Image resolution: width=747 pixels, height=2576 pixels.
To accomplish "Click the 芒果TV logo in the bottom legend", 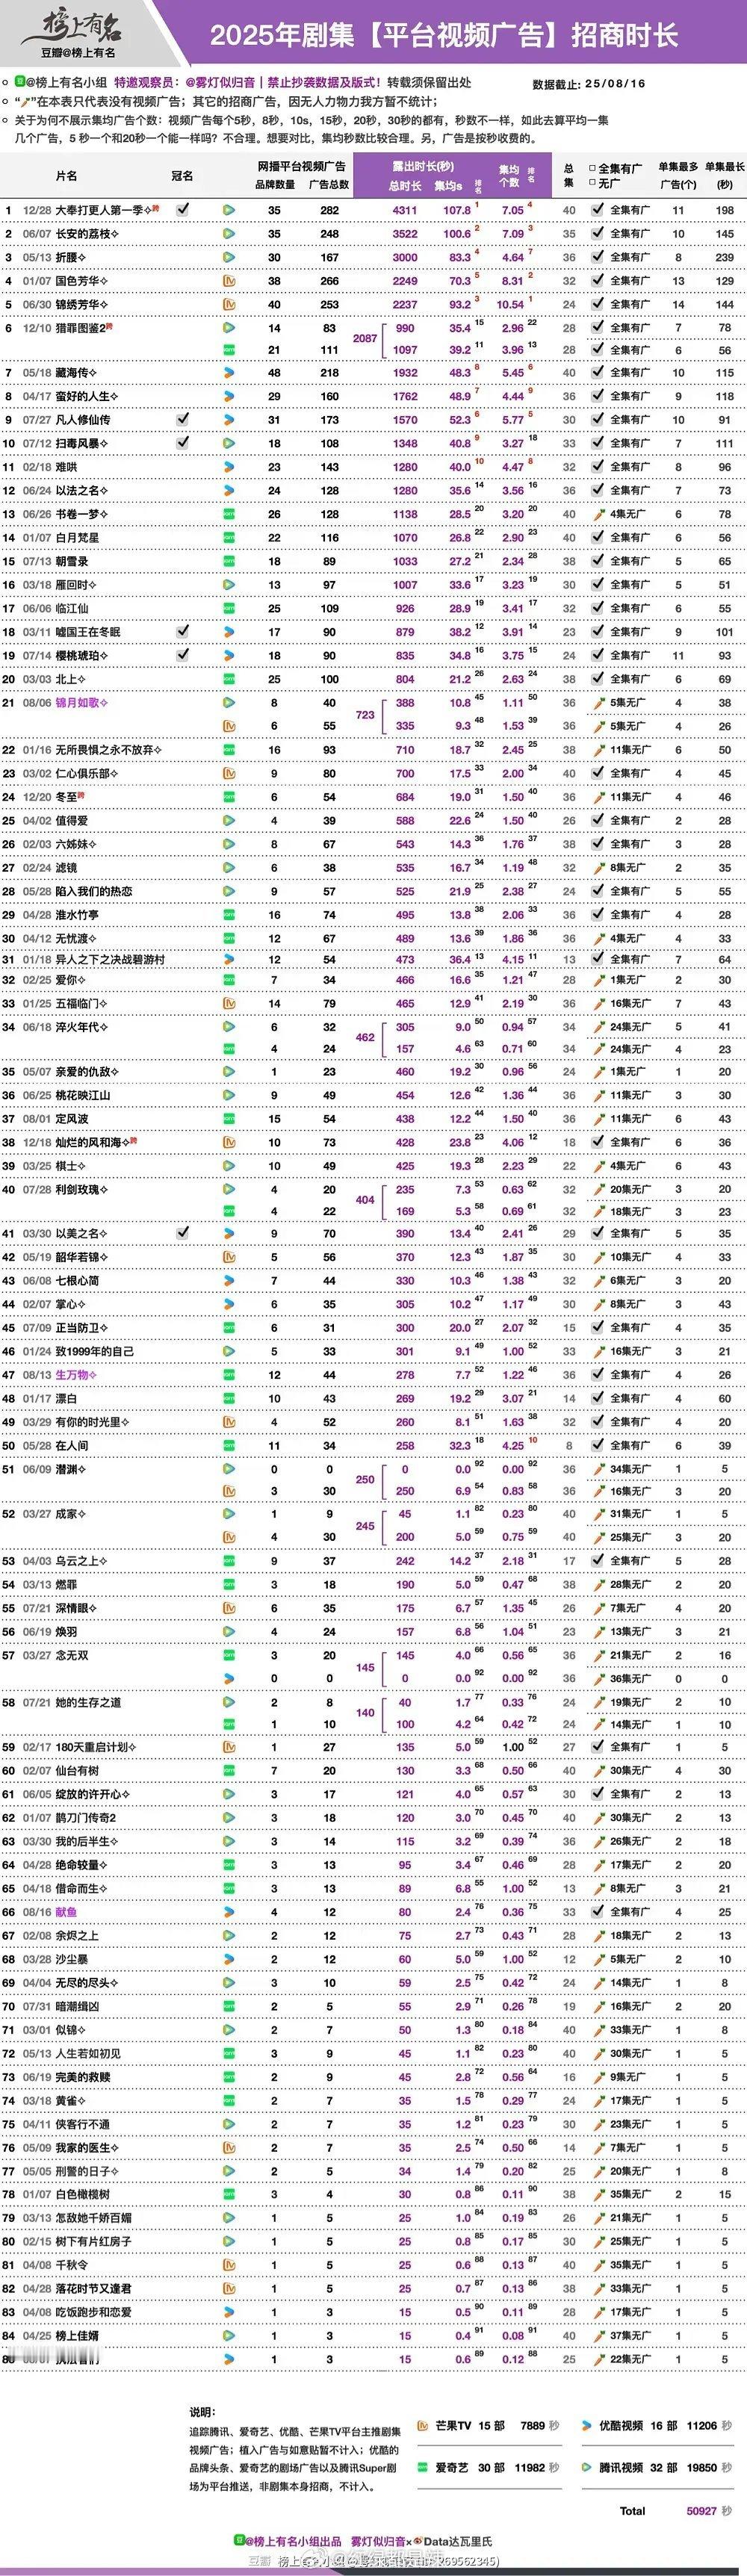I will pos(424,2426).
